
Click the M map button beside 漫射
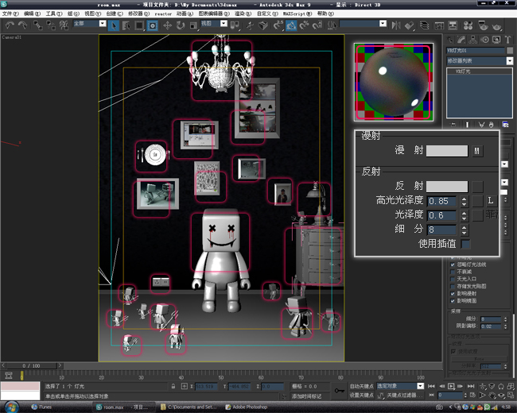476,151
